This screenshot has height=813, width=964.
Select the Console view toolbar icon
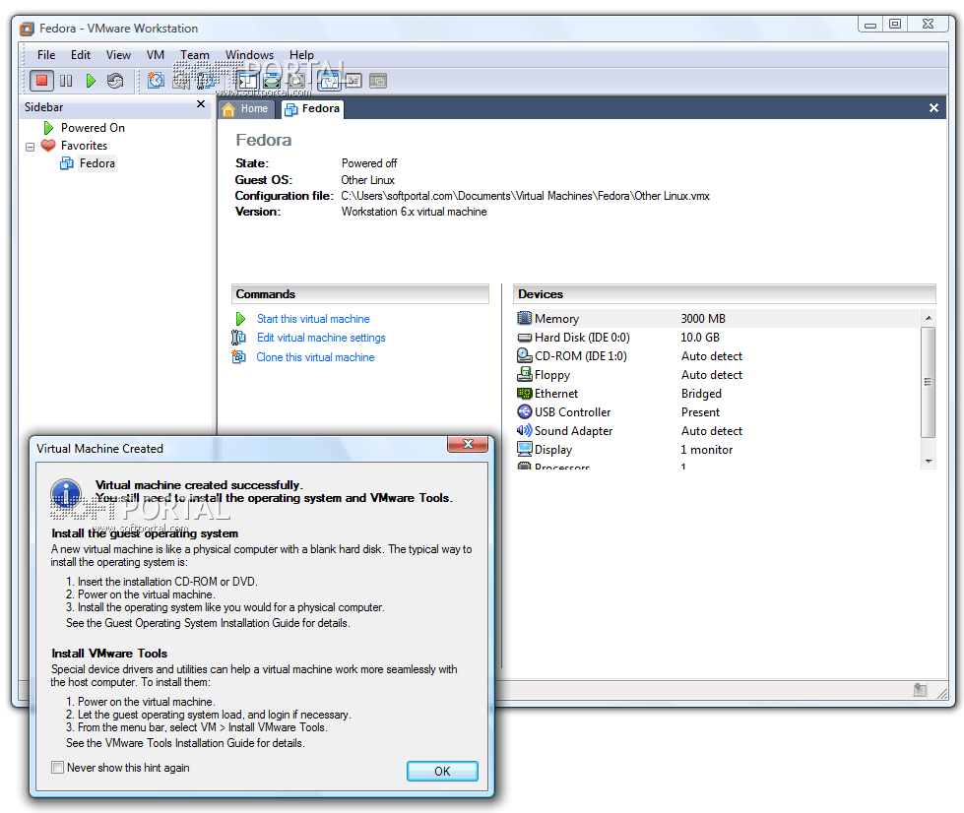[353, 81]
